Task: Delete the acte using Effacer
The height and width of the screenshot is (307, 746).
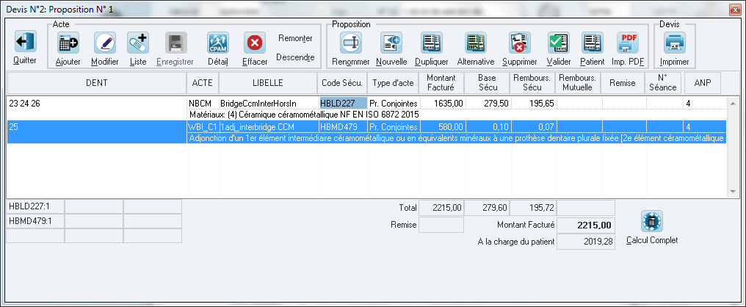Action: click(x=255, y=43)
